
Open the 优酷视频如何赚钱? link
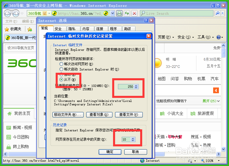171,101
